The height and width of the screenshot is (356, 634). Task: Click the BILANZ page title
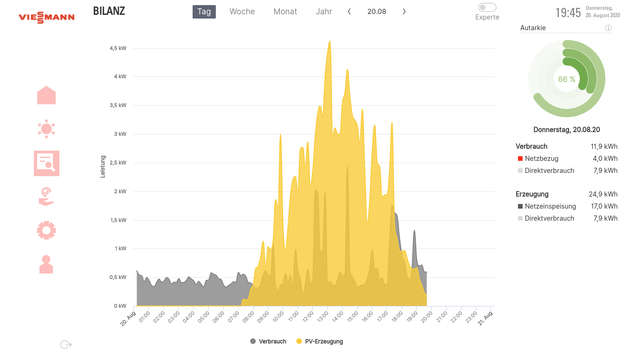[x=109, y=11]
